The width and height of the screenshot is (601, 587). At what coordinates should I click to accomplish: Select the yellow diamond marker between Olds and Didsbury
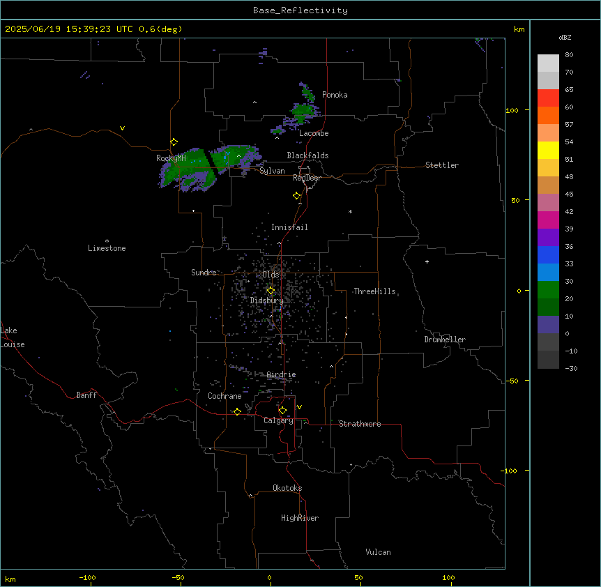(x=271, y=291)
